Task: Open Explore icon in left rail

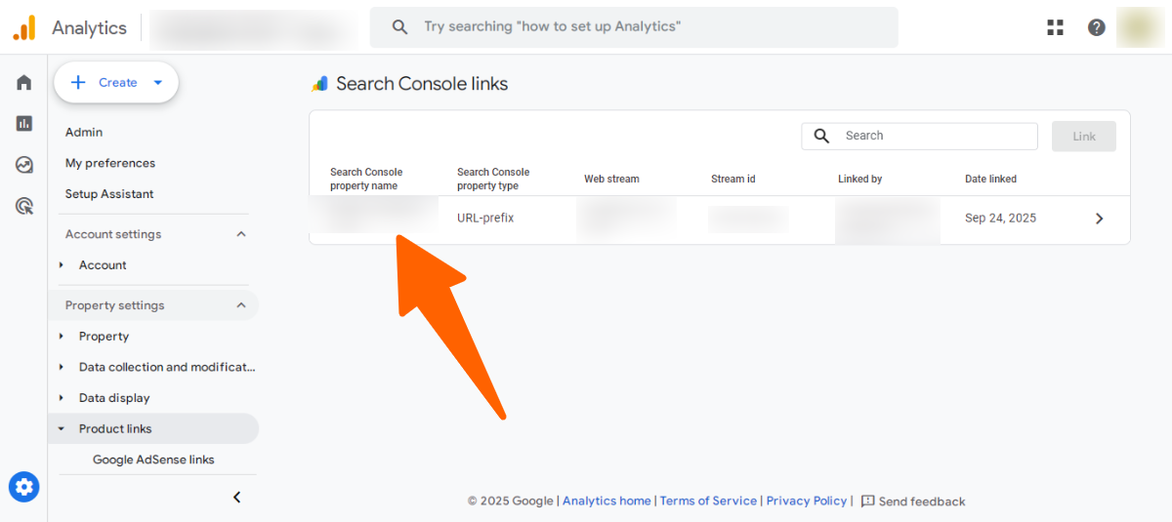Action: [24, 165]
